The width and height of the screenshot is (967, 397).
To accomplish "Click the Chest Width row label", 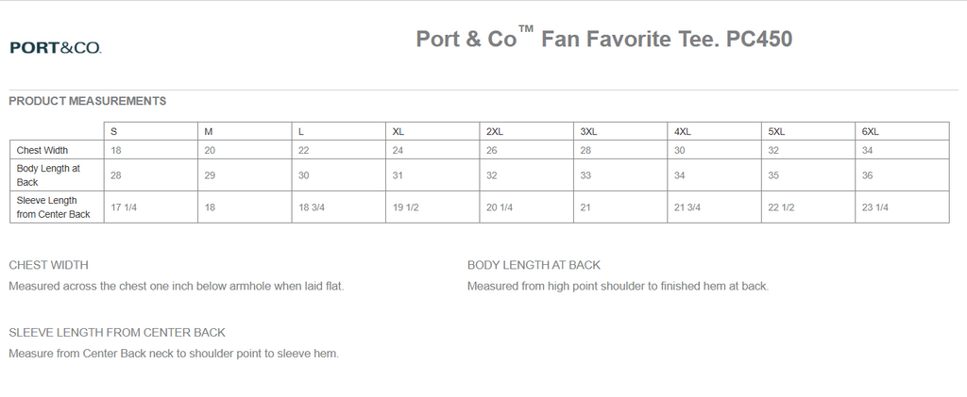I will click(42, 150).
